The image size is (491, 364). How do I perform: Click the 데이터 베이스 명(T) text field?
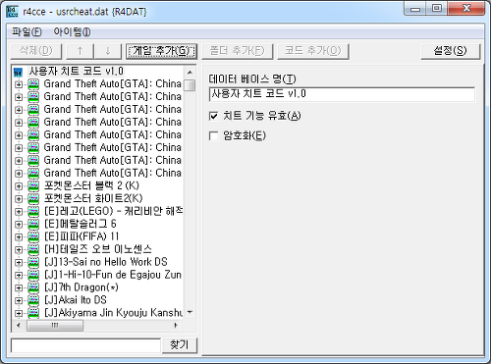[342, 94]
